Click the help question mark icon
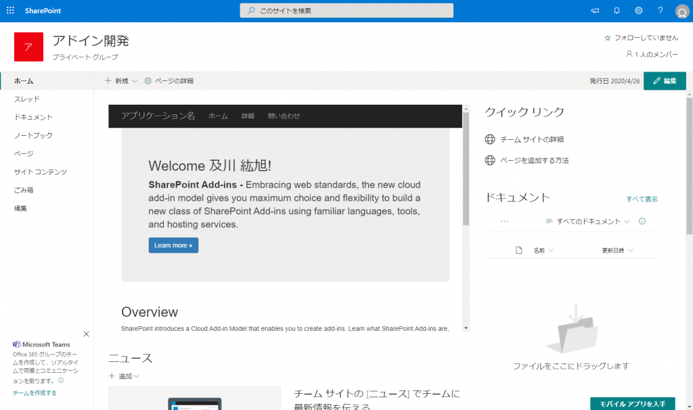 click(661, 11)
